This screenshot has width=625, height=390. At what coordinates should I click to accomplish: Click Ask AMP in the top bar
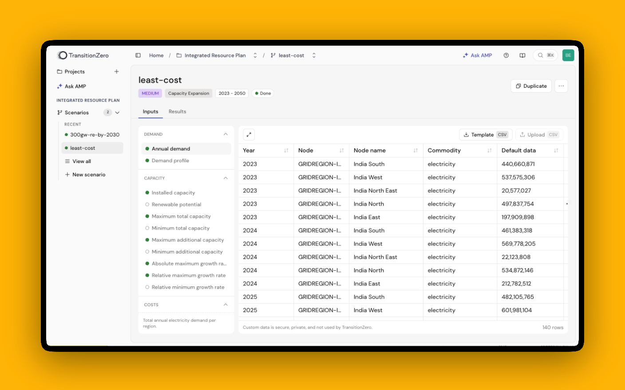(x=477, y=55)
